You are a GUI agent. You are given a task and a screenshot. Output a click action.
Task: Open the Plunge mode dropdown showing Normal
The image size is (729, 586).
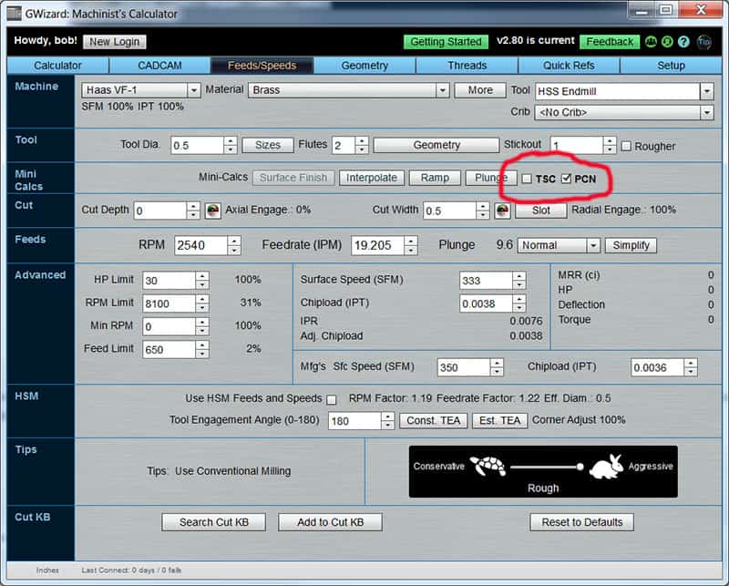coord(593,245)
